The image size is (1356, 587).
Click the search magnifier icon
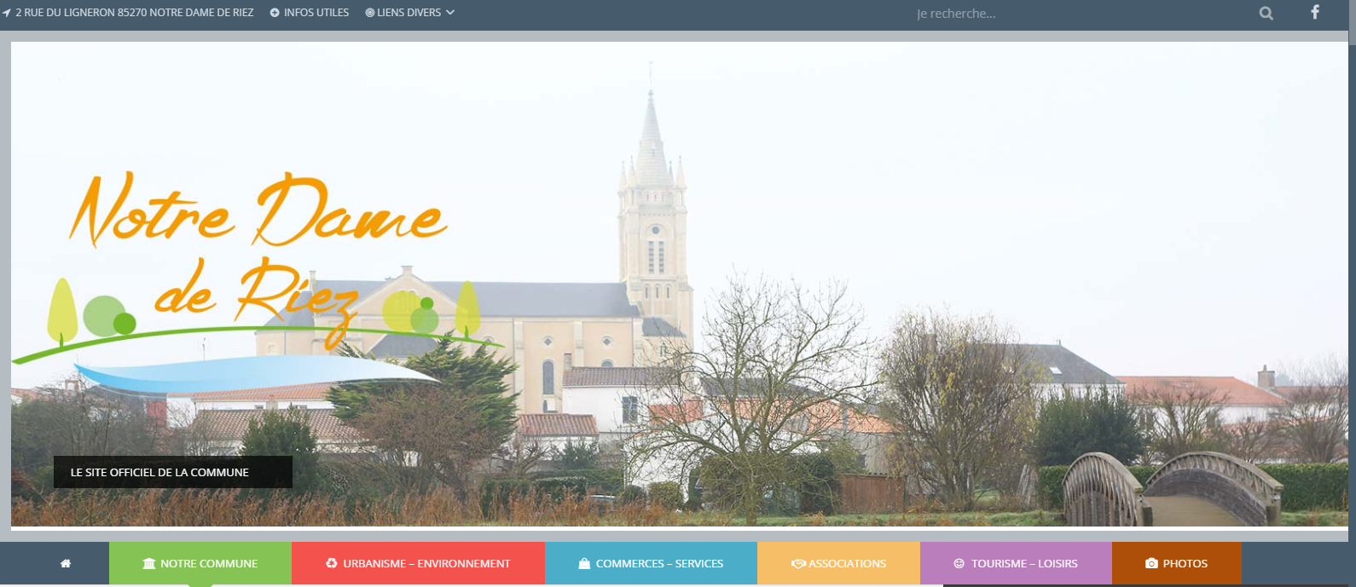pyautogui.click(x=1266, y=13)
